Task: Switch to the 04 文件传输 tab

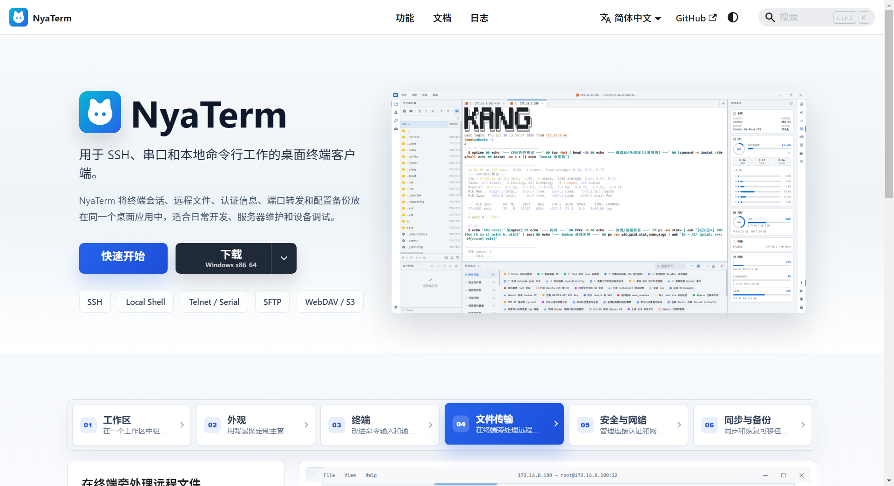Action: tap(504, 424)
